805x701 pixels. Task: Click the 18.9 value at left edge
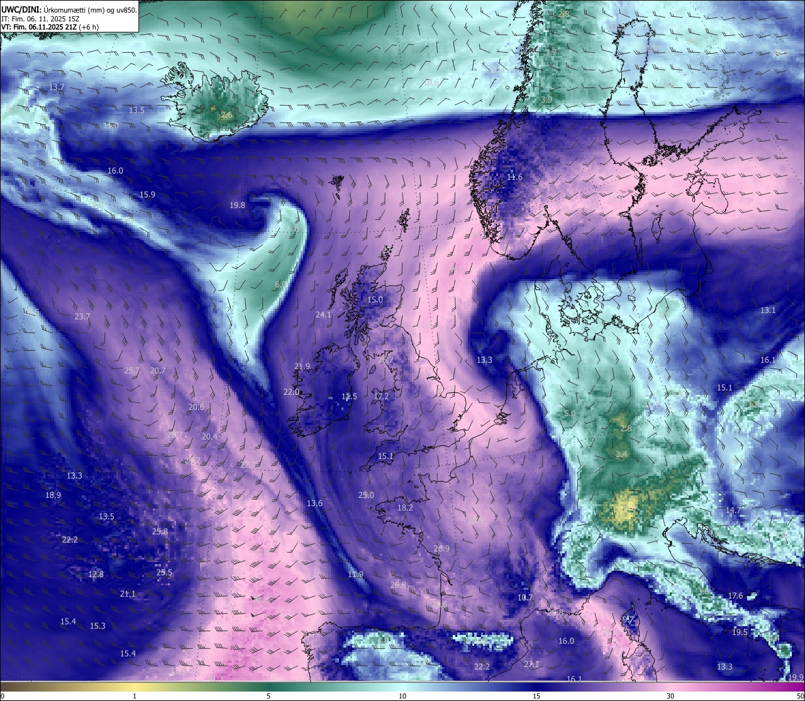(x=53, y=495)
